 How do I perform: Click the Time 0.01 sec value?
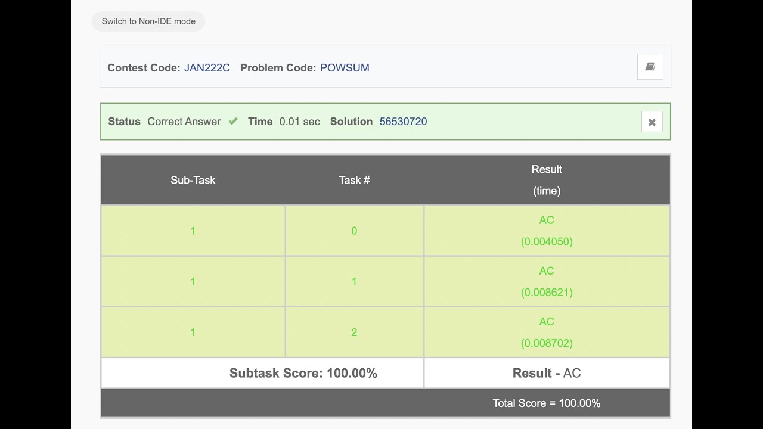[299, 122]
